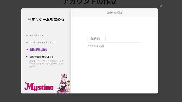This screenshot has height=102, width=182.
Task: Click the filled dot beside 新規登録特典をGET！
Action: 27,57
